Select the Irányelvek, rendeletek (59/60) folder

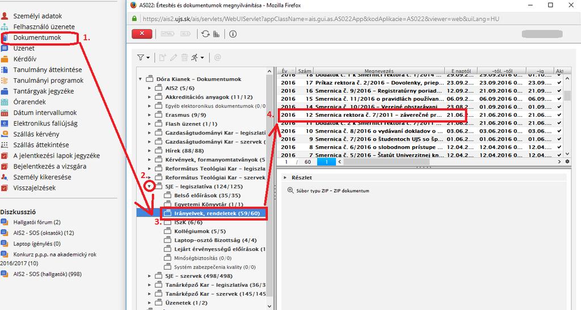pos(217,214)
